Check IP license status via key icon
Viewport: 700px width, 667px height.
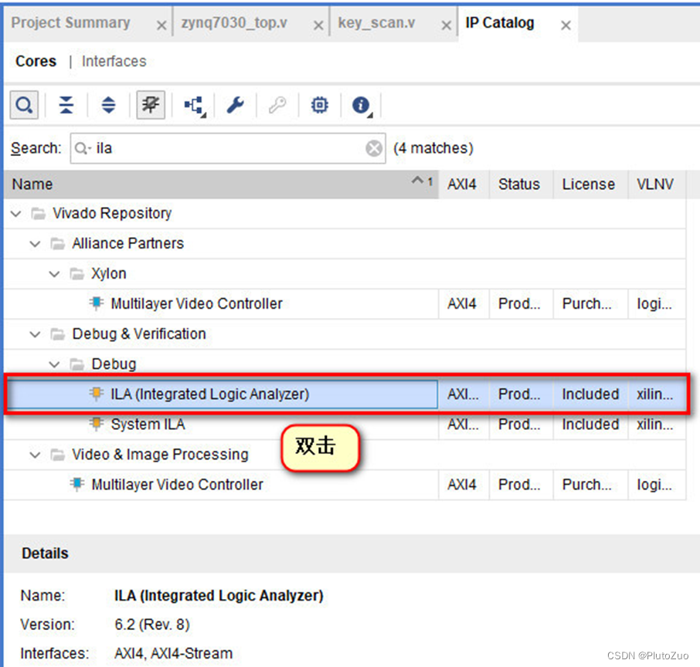click(277, 104)
